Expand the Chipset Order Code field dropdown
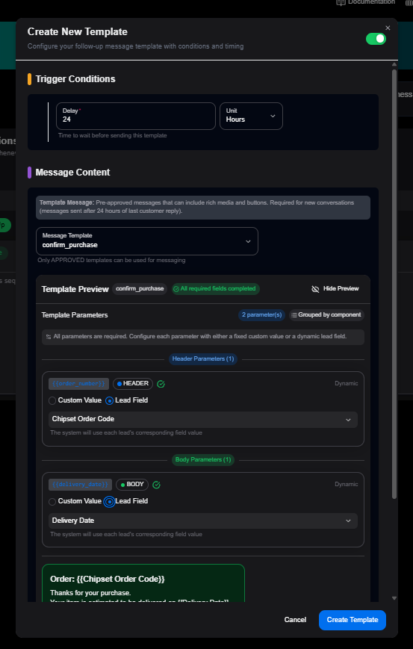Image resolution: width=413 pixels, height=649 pixels. 203,419
